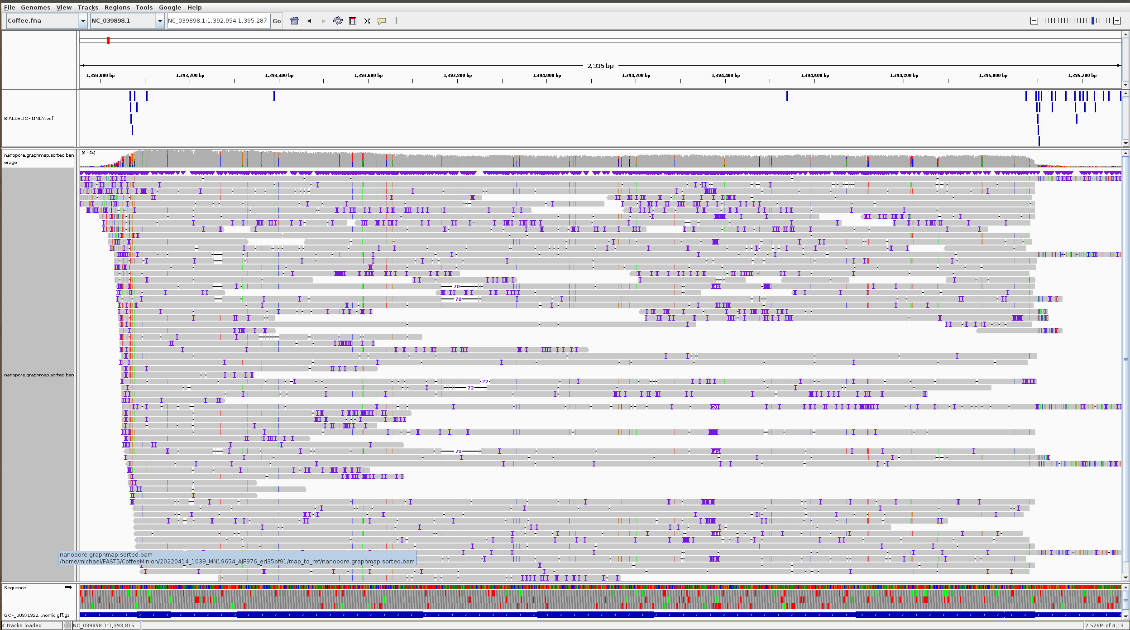Click the 1,394,000 bp ruler label

pyautogui.click(x=546, y=76)
